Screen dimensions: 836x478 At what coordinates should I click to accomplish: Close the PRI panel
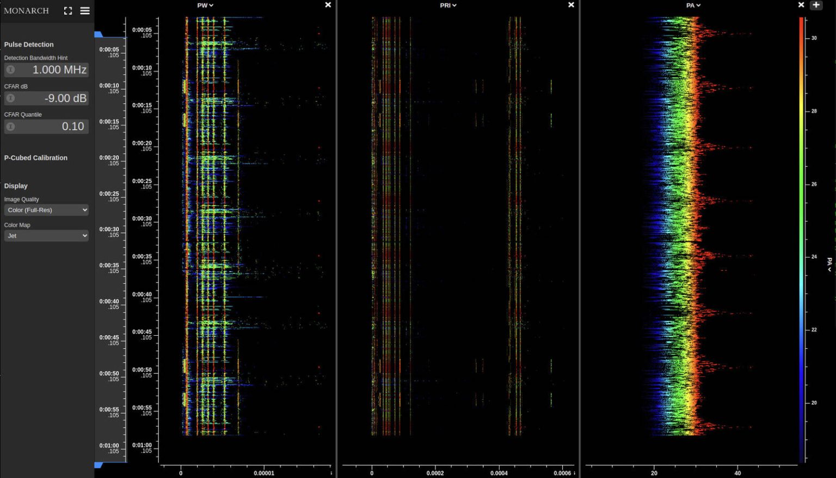[x=570, y=5]
